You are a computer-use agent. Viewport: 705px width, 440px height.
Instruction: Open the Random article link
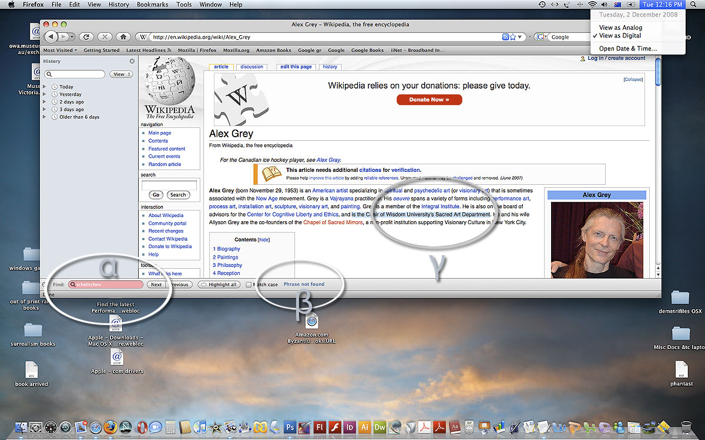point(164,164)
